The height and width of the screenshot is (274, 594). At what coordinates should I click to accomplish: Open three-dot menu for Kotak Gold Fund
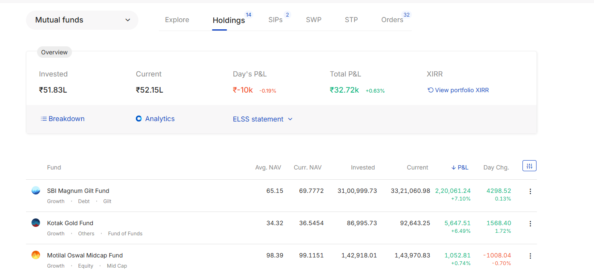[530, 224]
